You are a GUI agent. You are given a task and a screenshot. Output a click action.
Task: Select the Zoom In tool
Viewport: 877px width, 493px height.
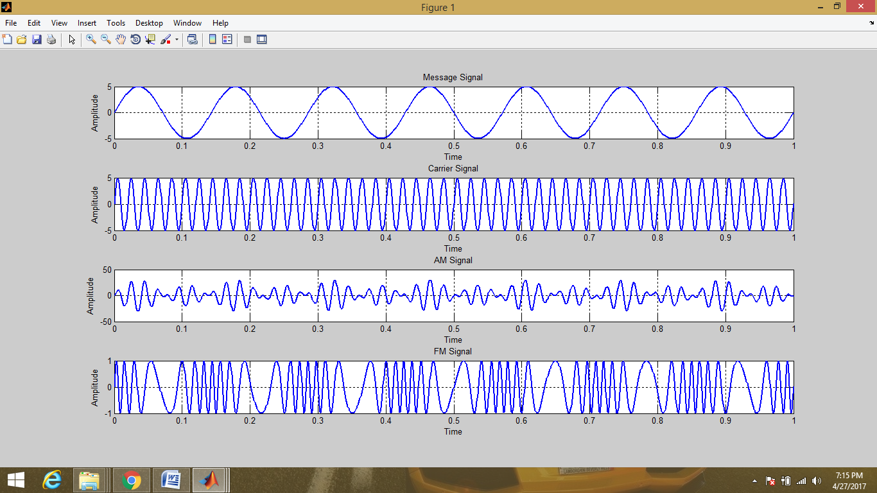click(91, 39)
